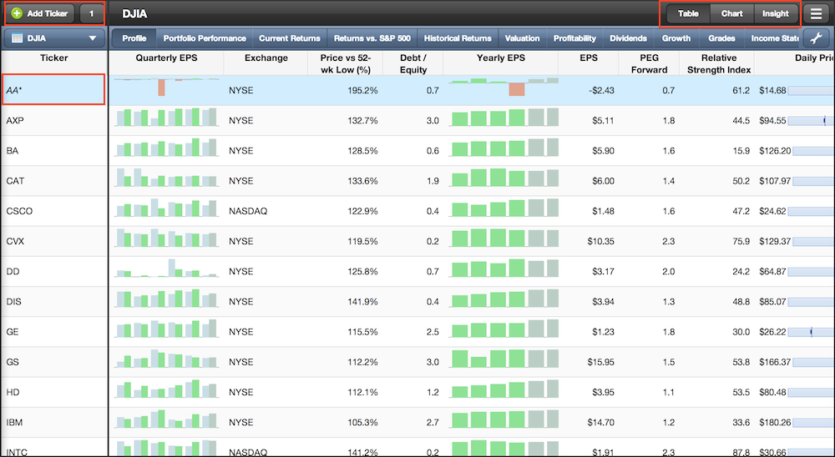Viewport: 835px width, 457px height.
Task: Open the Grades tab
Action: [x=721, y=38]
